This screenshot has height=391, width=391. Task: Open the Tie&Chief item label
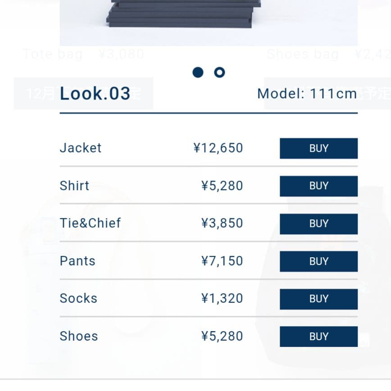pyautogui.click(x=90, y=223)
